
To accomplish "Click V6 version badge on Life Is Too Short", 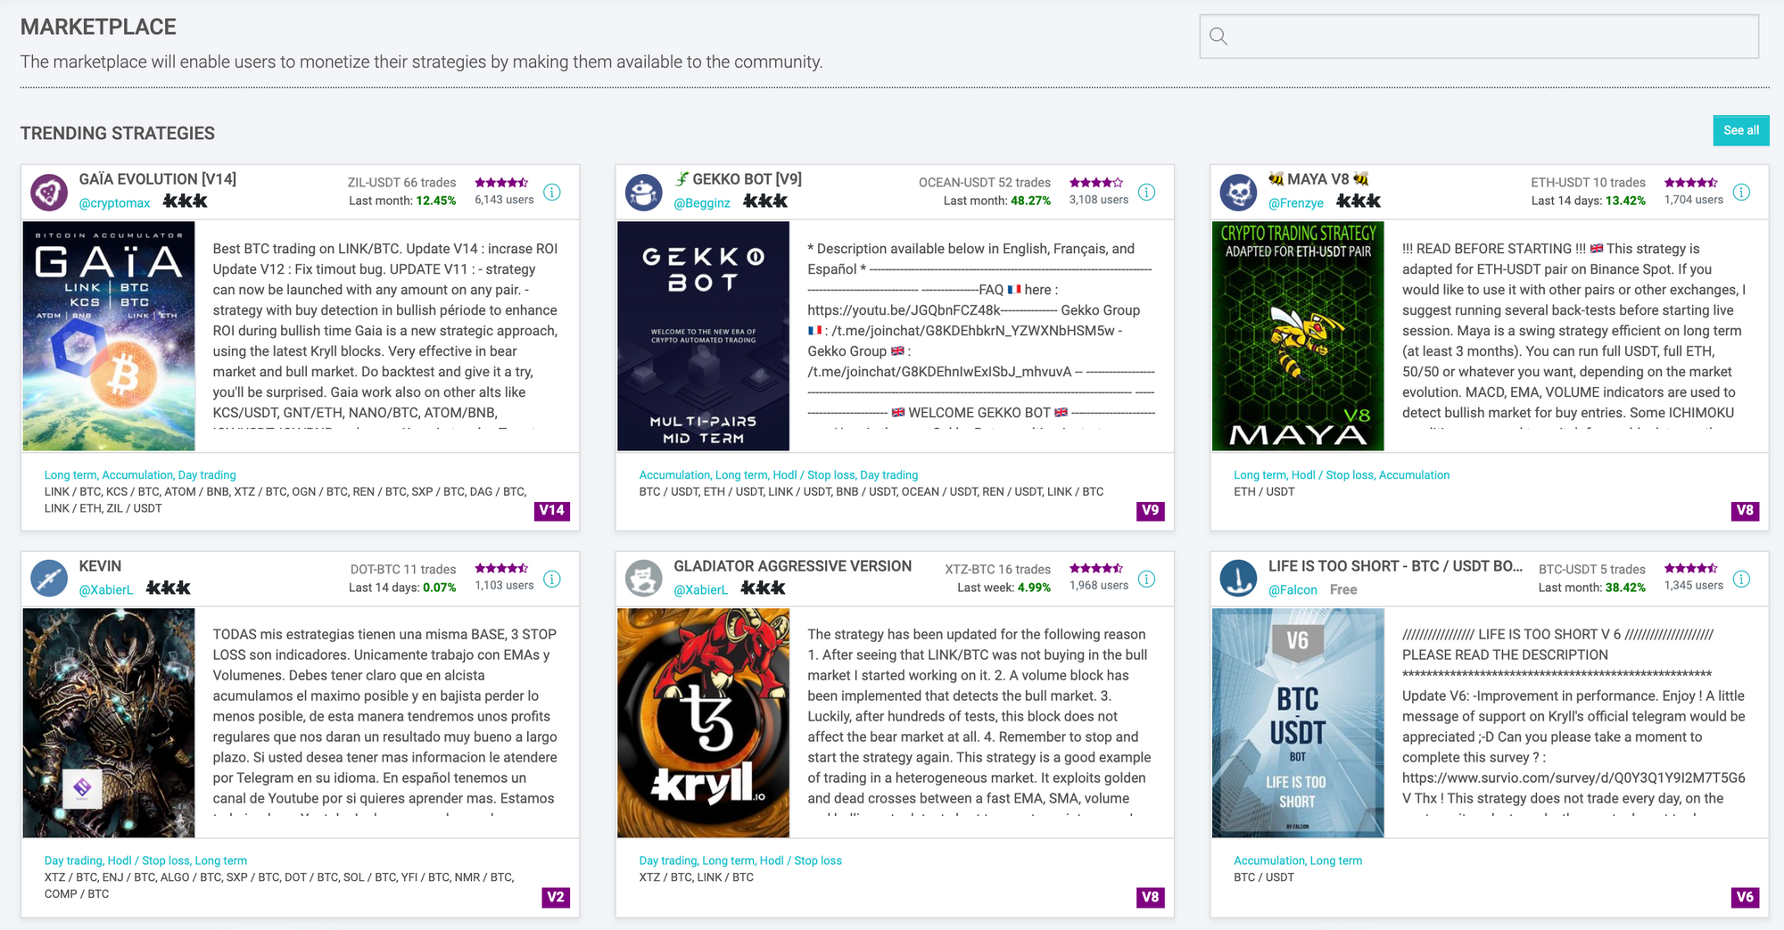I will (1746, 897).
